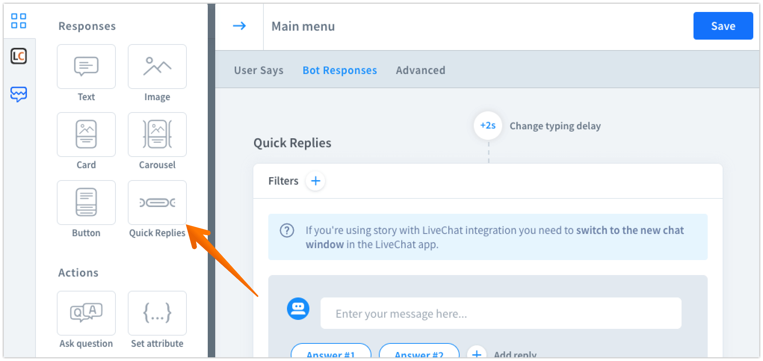Add a Card response block
The image size is (763, 361).
pos(86,135)
